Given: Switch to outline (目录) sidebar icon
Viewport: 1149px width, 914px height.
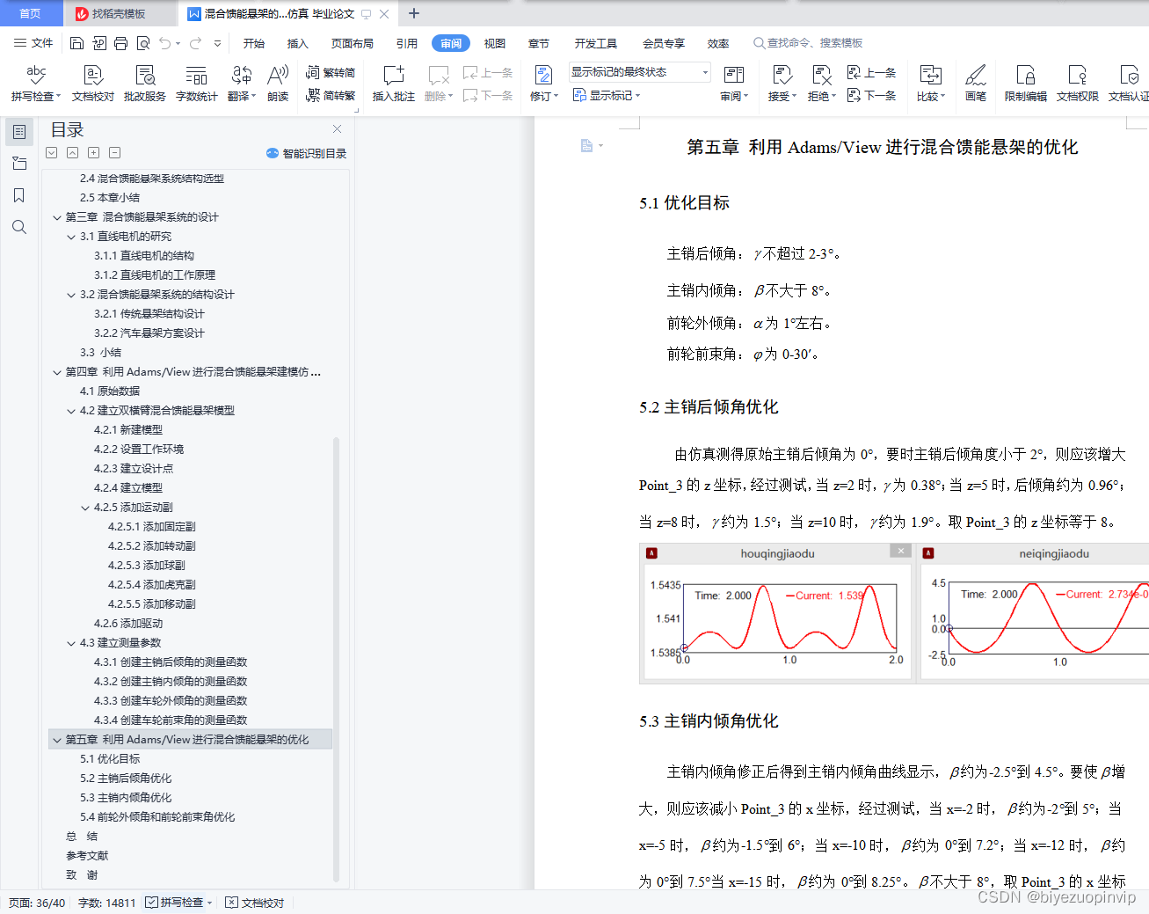Looking at the screenshot, I should click(x=19, y=132).
